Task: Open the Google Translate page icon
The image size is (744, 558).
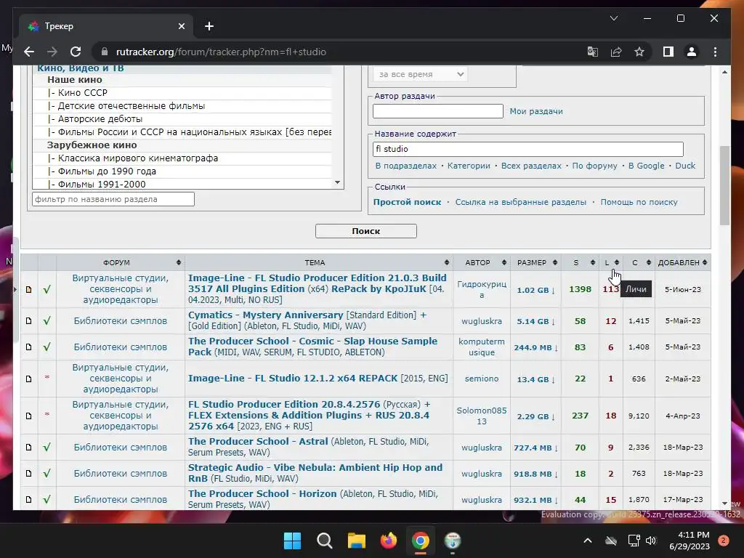Action: [x=593, y=52]
